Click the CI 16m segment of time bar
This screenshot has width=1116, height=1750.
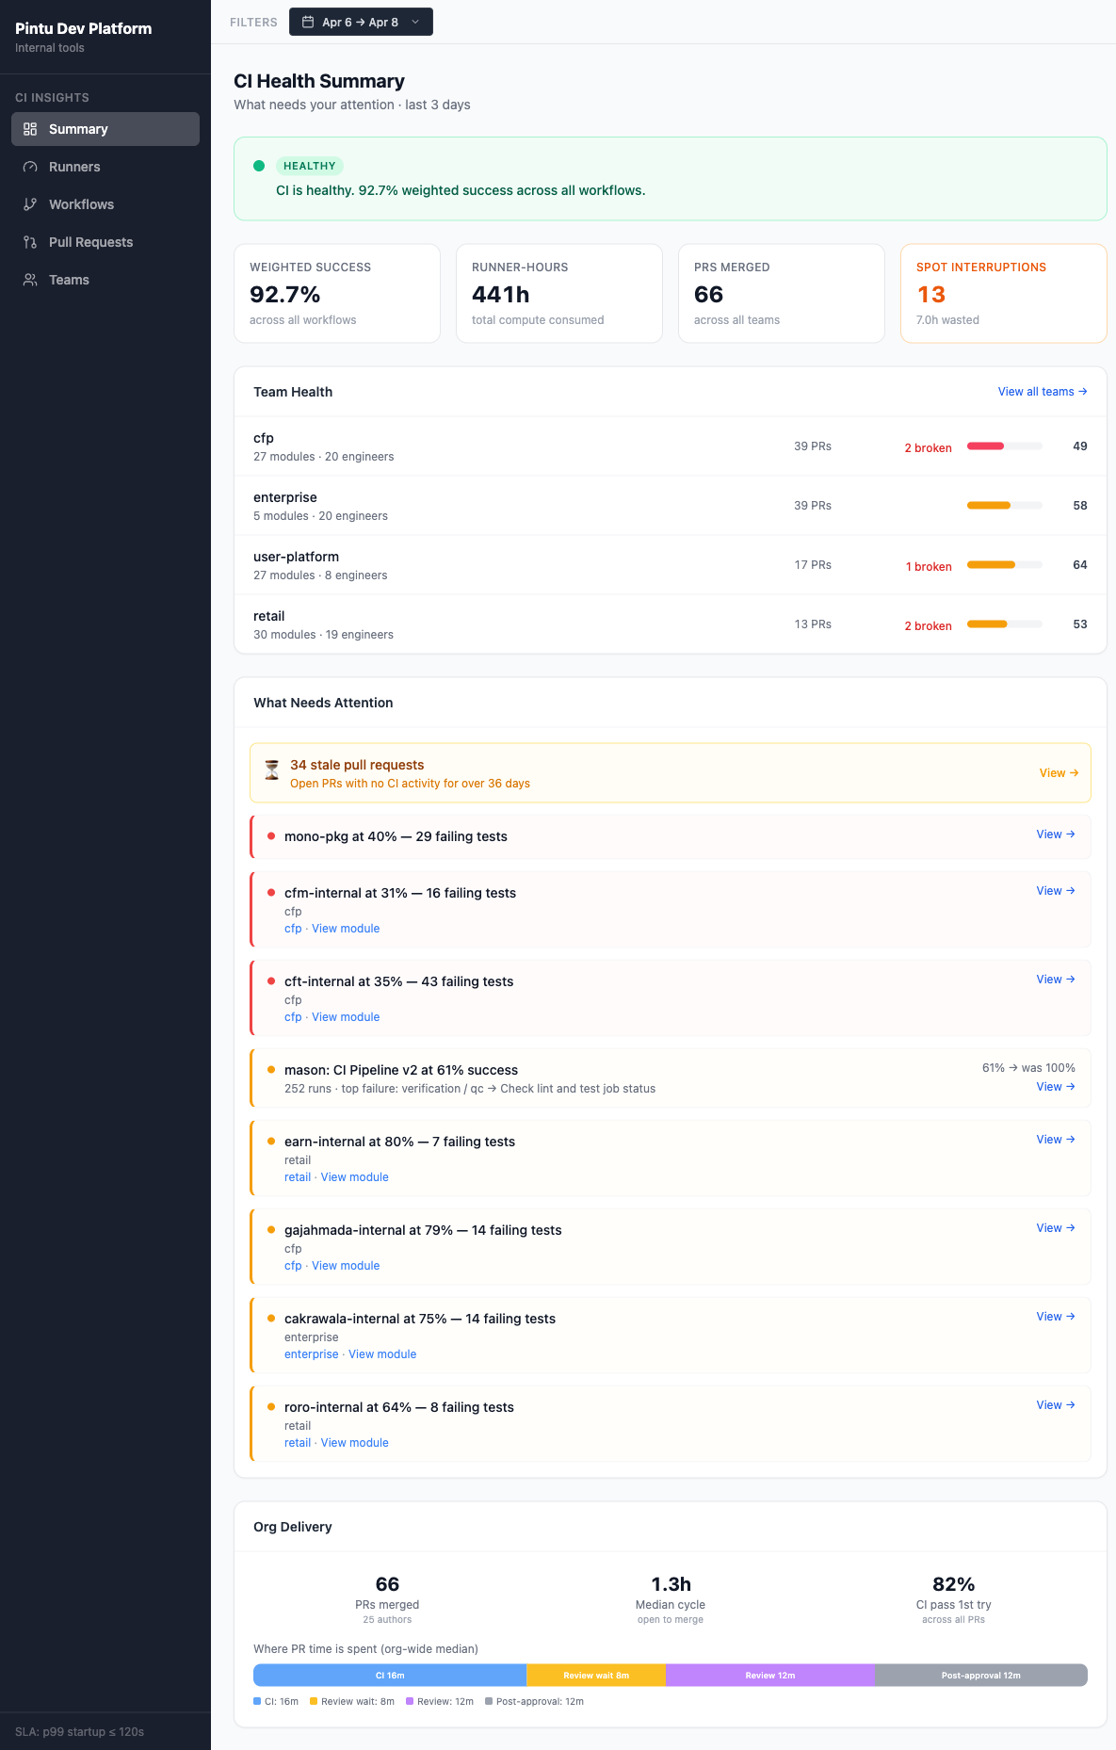(390, 1675)
